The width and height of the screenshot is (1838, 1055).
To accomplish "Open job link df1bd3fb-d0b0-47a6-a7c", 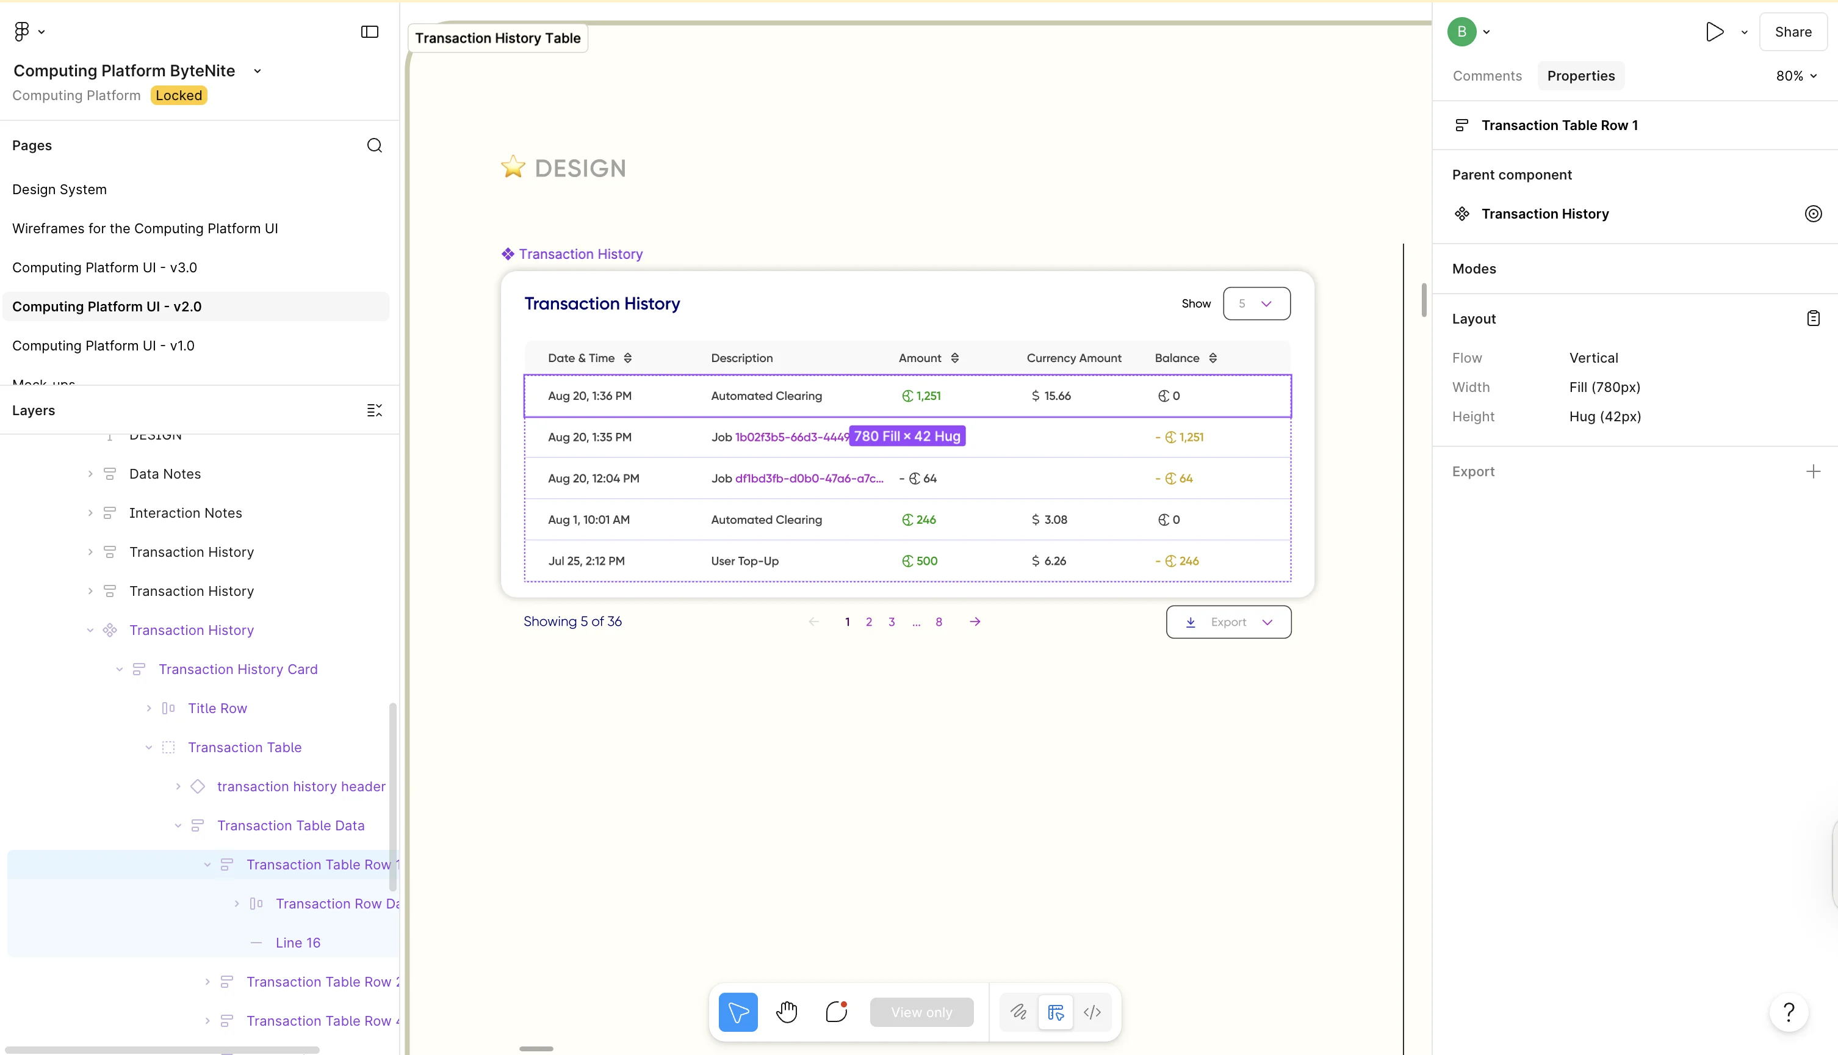I will pos(809,479).
